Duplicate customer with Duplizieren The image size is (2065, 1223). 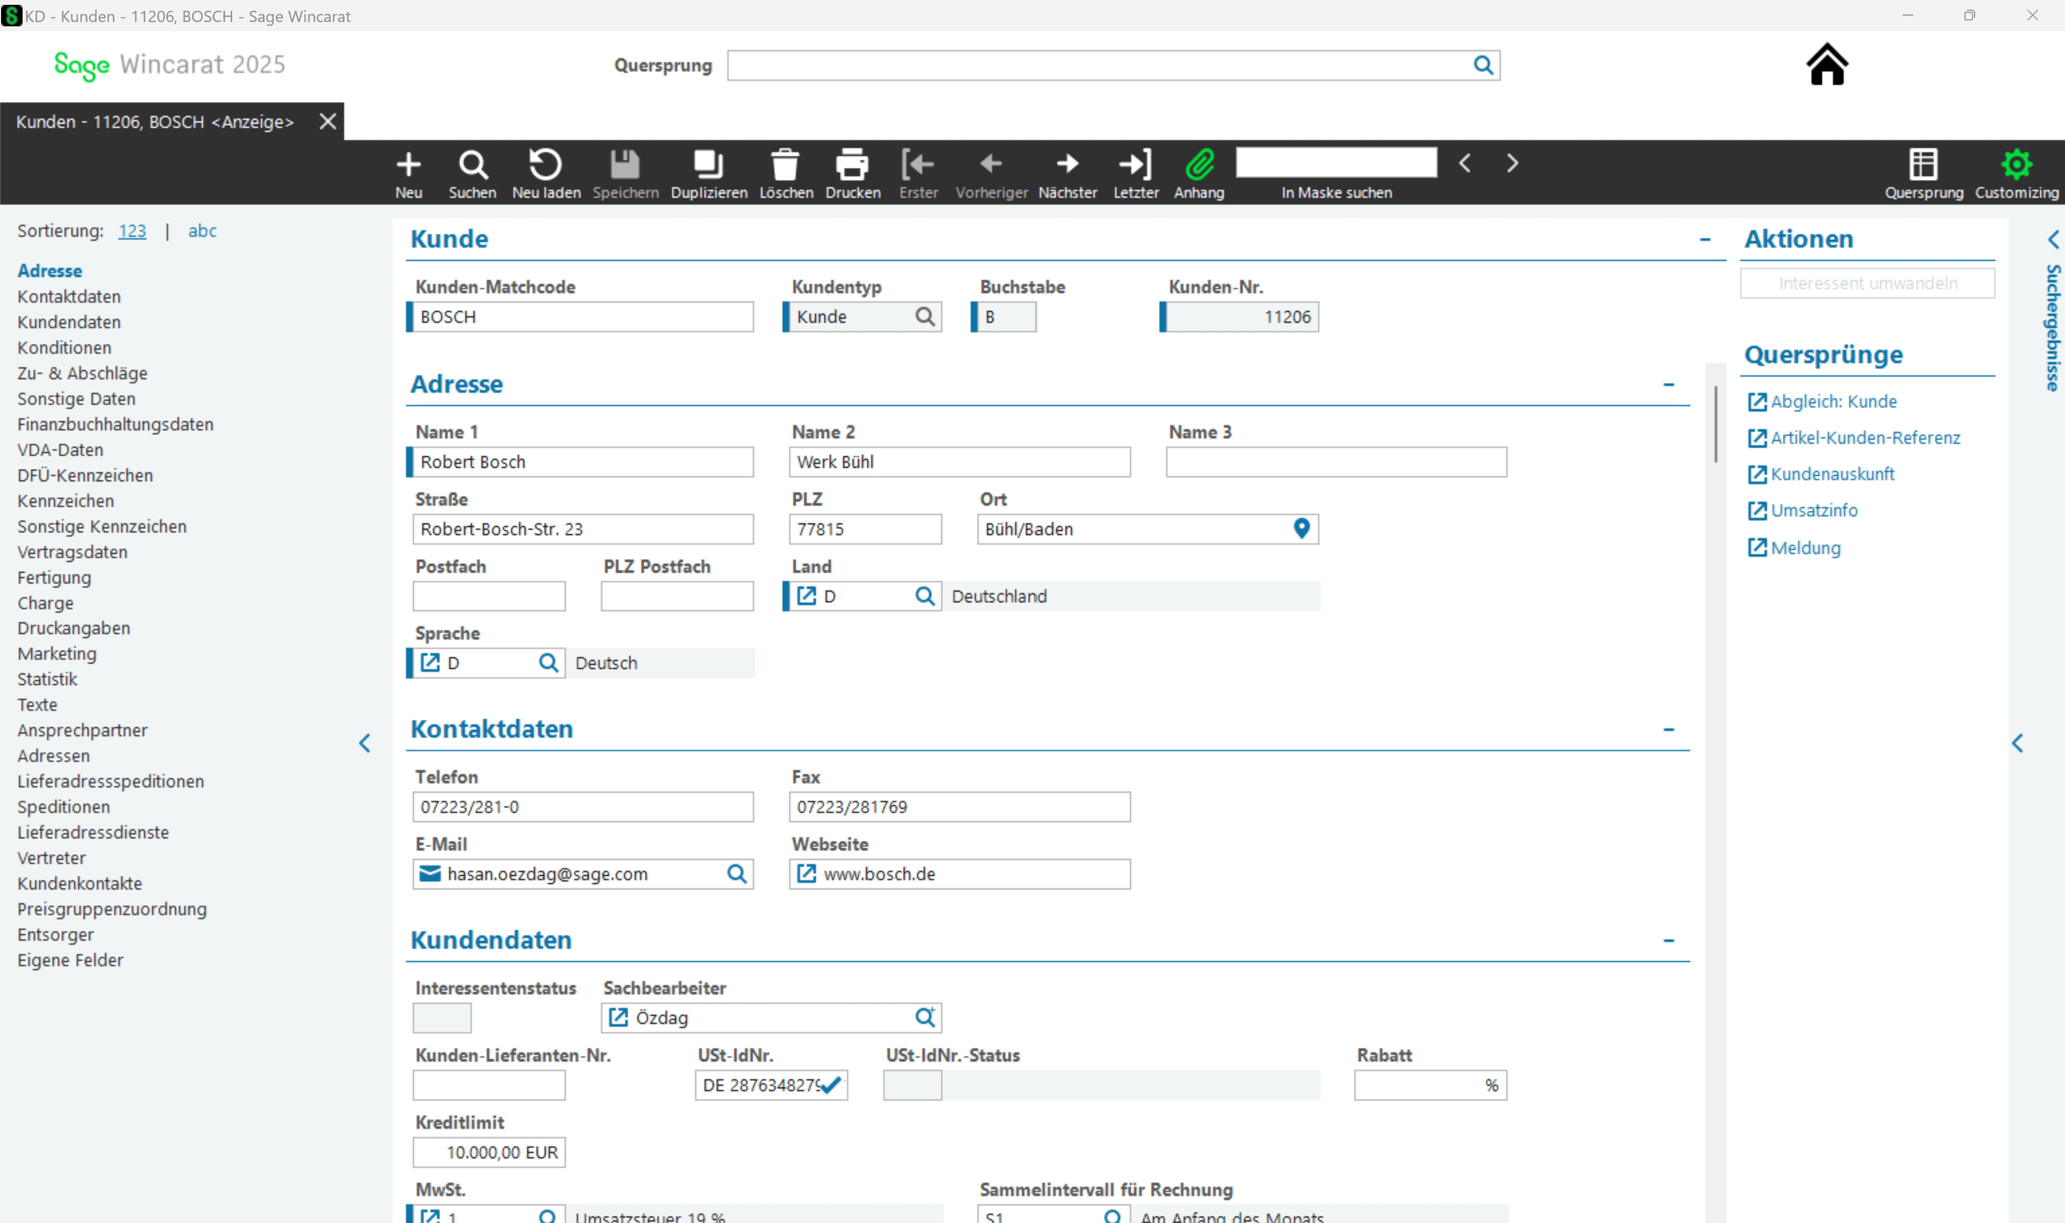[x=708, y=165]
